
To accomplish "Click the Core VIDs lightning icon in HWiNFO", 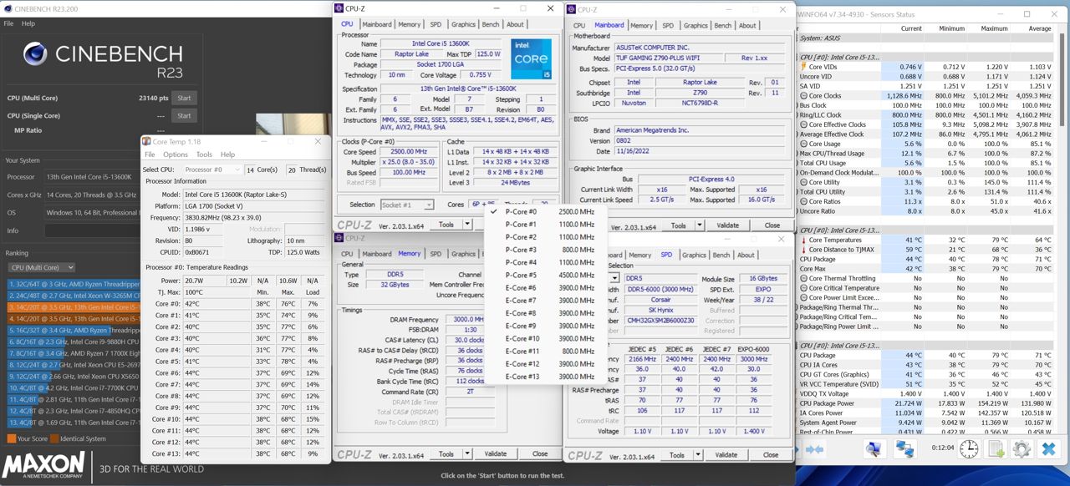I will coord(803,67).
